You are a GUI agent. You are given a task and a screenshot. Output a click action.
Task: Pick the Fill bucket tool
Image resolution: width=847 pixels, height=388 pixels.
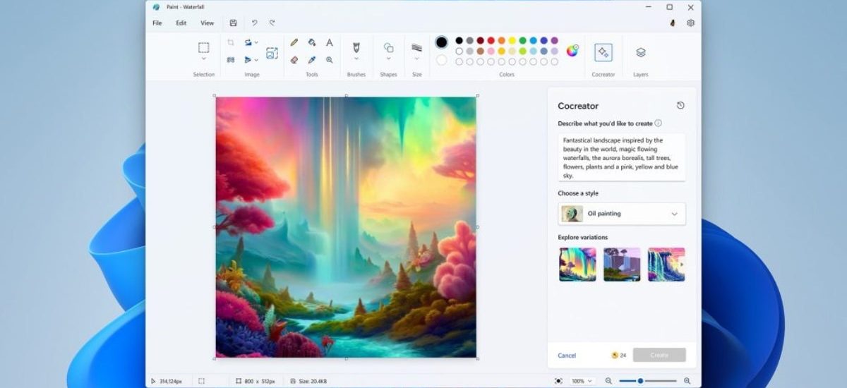pos(312,43)
